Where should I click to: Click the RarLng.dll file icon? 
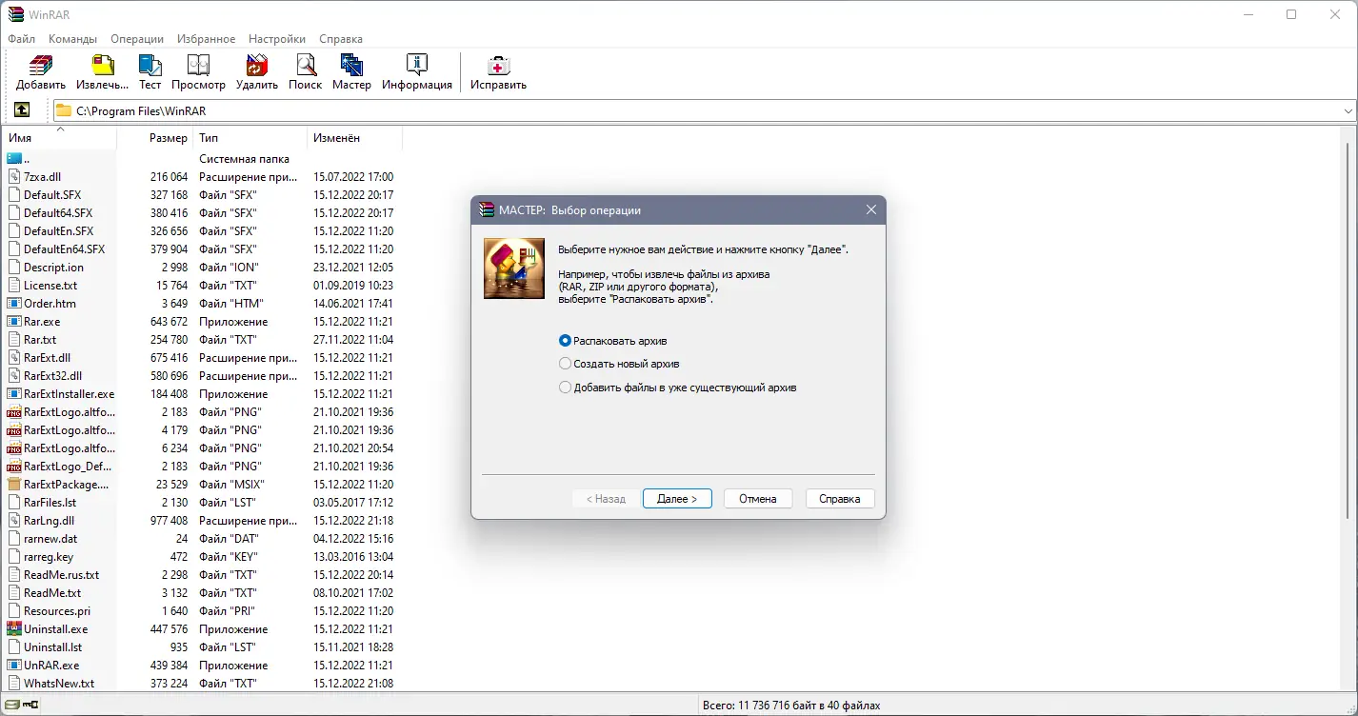[14, 521]
